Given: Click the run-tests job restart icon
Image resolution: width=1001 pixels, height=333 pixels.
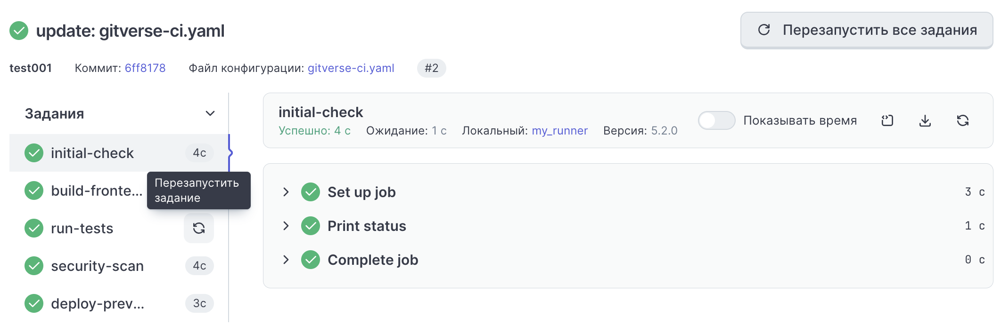Looking at the screenshot, I should pos(198,228).
